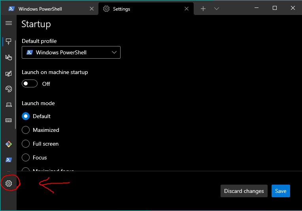
Task: Select the Startup sidebar icon
Action: click(x=9, y=42)
